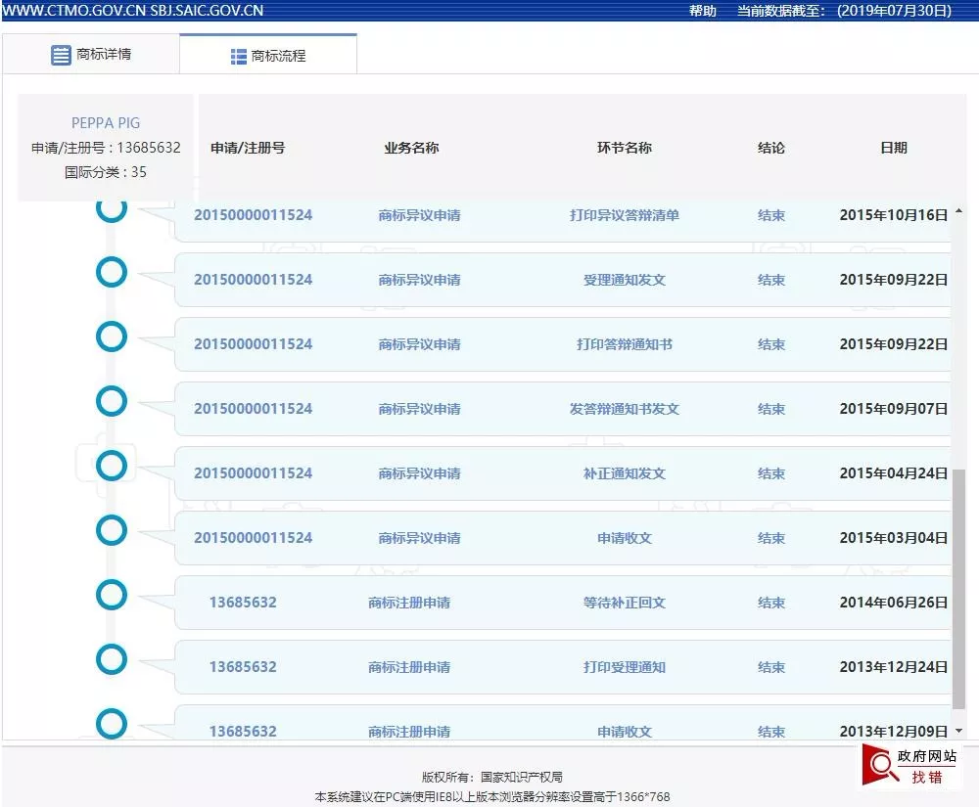Screen dimensions: 979x807
Task: Click timeline node next to 补正通知发文
Action: click(x=112, y=466)
